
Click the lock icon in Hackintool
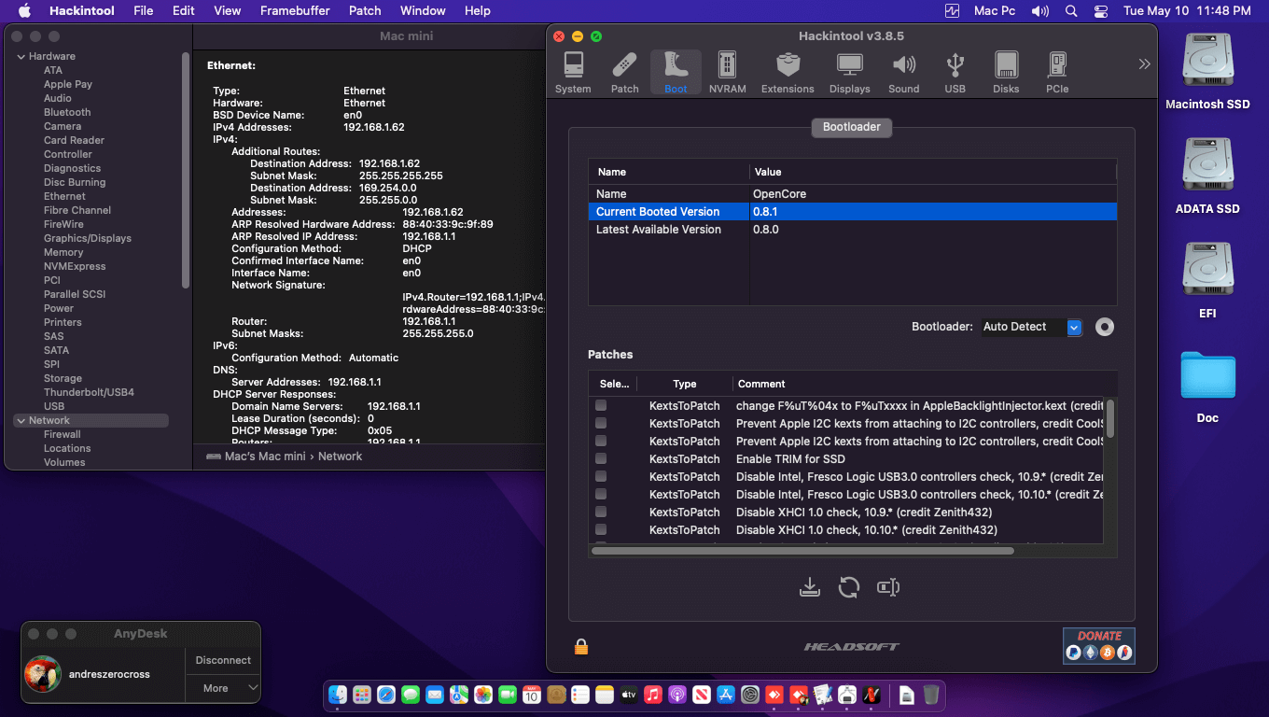581,647
